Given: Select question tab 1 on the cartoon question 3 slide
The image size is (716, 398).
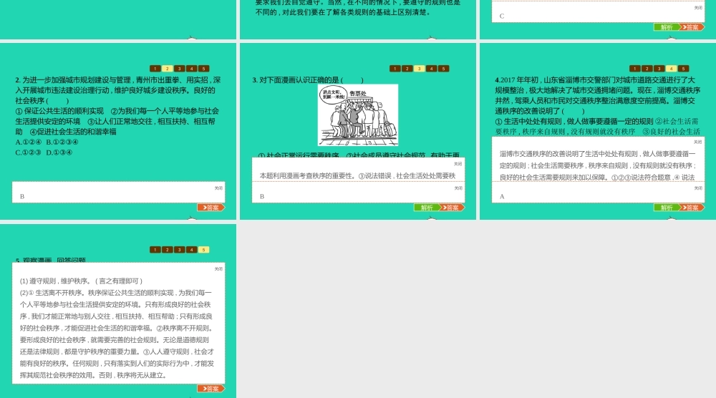Looking at the screenshot, I should 395,69.
